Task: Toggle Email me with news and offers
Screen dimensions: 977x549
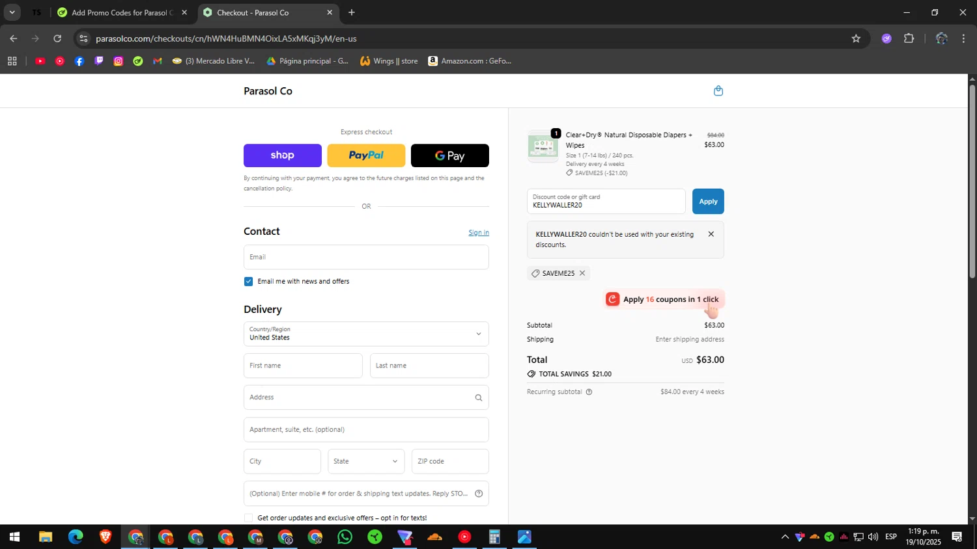Action: tap(248, 282)
